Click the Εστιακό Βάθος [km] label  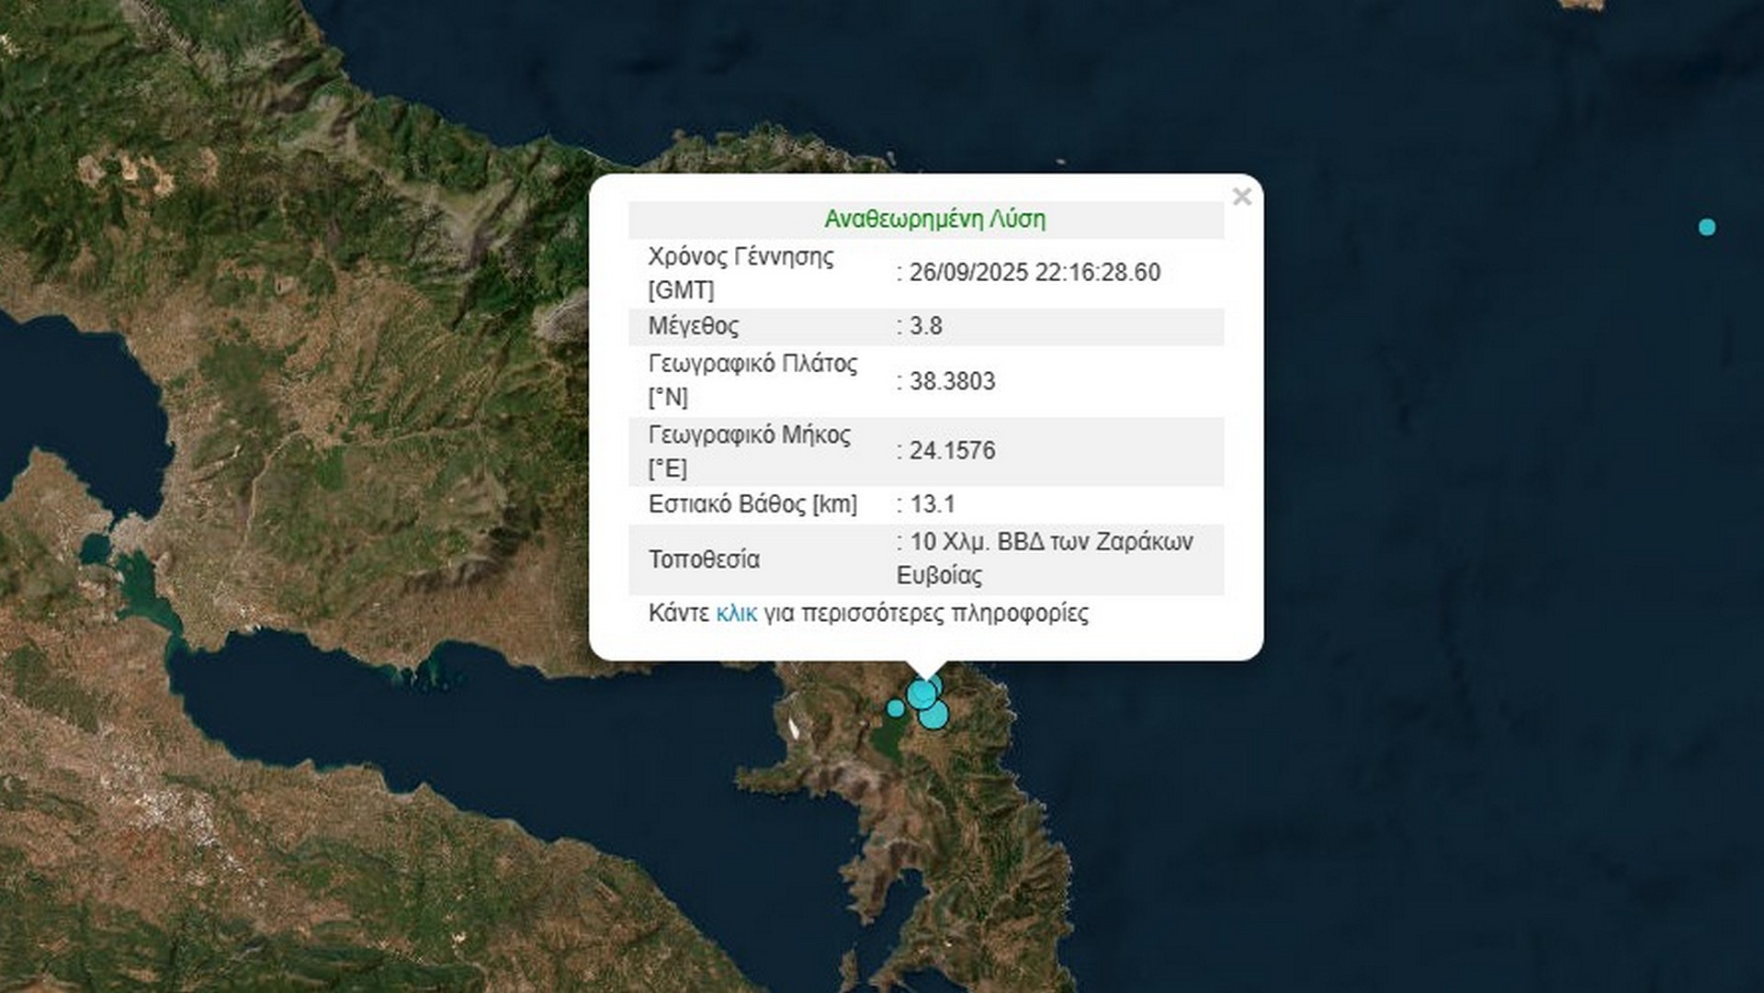pyautogui.click(x=752, y=504)
